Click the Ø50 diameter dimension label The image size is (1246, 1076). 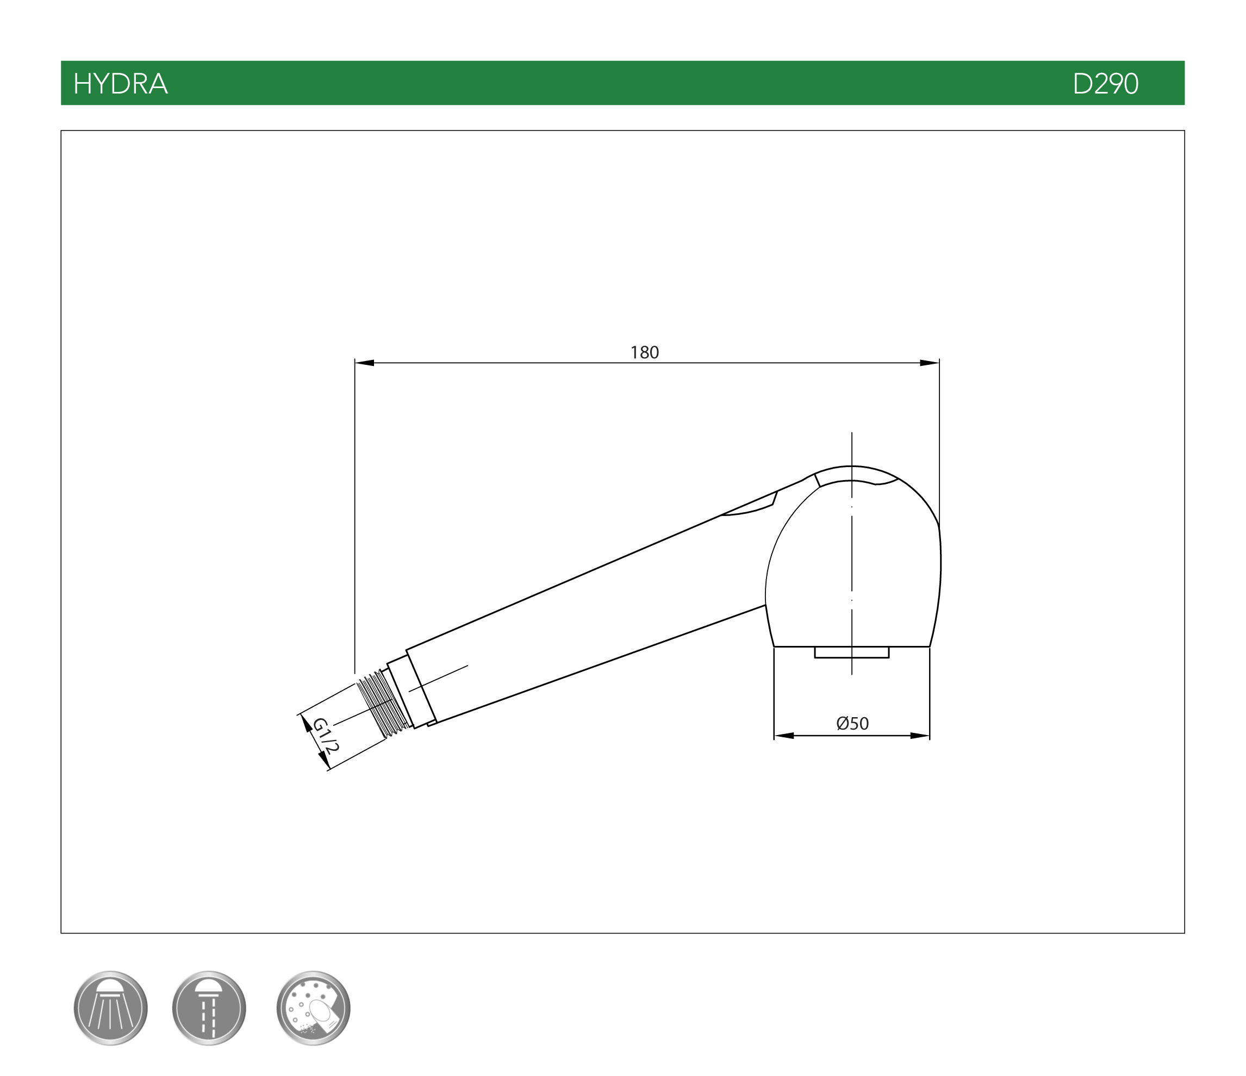[x=853, y=723]
